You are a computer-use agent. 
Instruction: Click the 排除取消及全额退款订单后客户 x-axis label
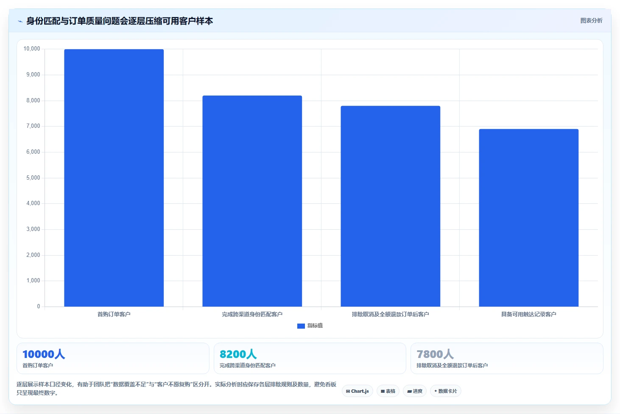click(390, 314)
